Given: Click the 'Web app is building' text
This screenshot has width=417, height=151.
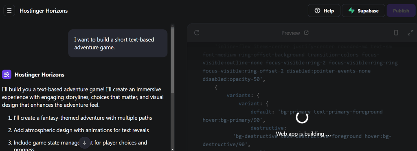Looking at the screenshot, I should [x=304, y=133].
